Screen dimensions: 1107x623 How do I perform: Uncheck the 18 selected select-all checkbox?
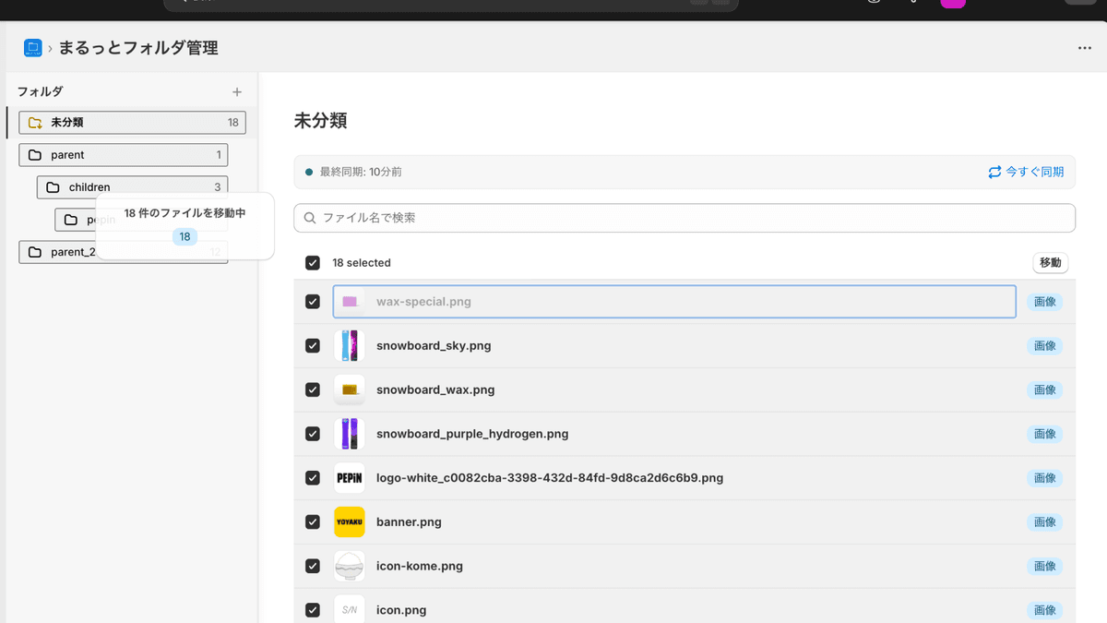tap(313, 262)
